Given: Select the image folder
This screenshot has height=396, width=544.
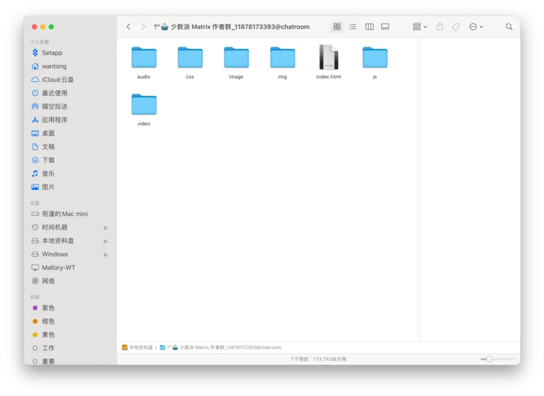Looking at the screenshot, I should tap(236, 62).
